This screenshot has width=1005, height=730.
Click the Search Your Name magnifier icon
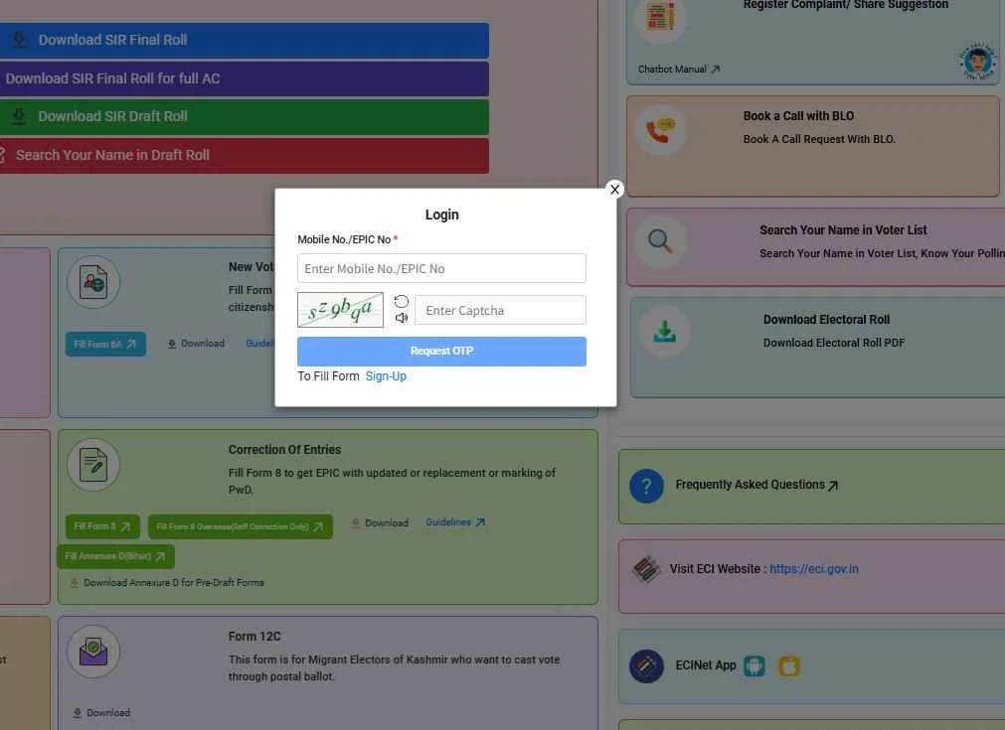coord(660,241)
